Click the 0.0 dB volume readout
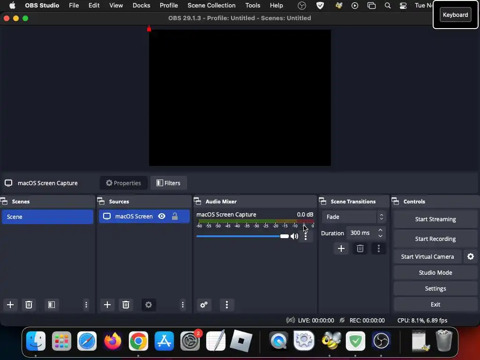This screenshot has width=480, height=360. (305, 215)
